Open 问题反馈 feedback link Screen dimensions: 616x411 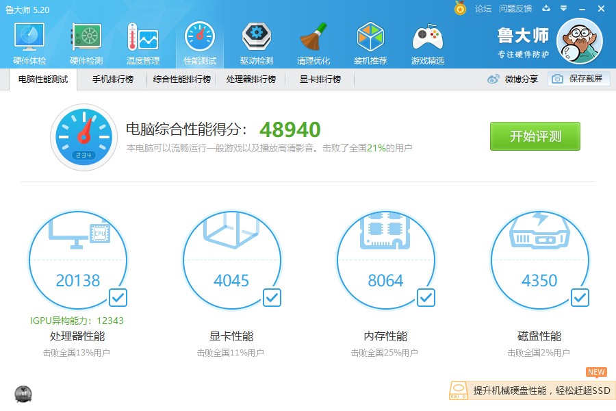point(515,8)
